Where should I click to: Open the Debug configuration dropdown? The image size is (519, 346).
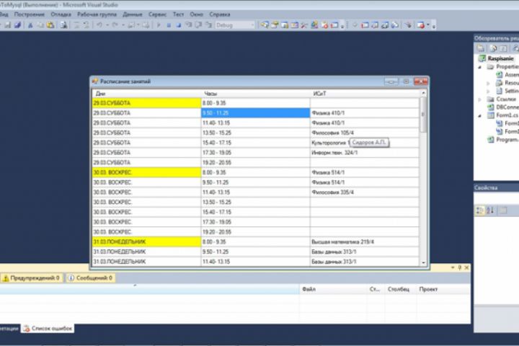235,25
